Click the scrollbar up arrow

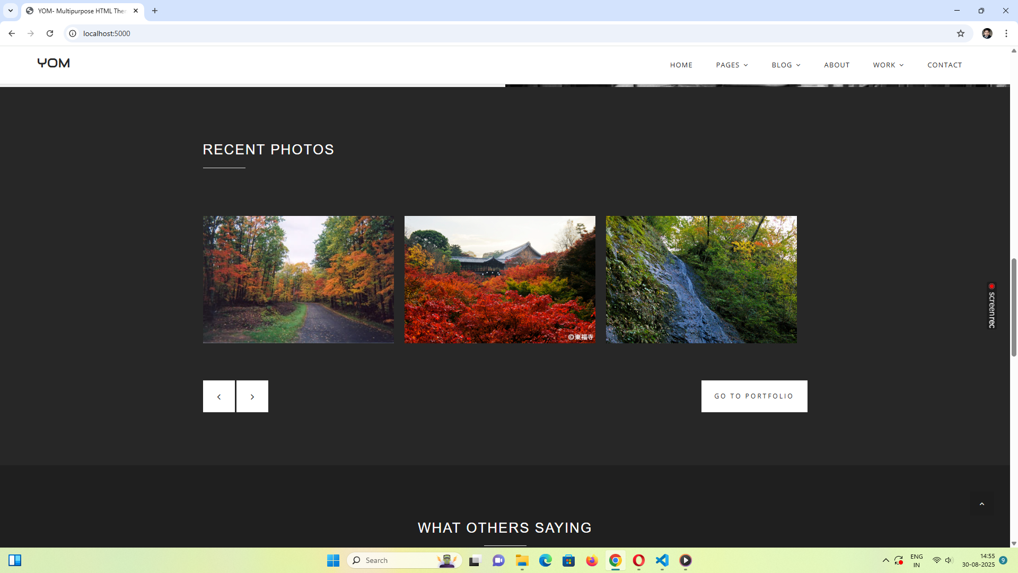[x=1014, y=51]
